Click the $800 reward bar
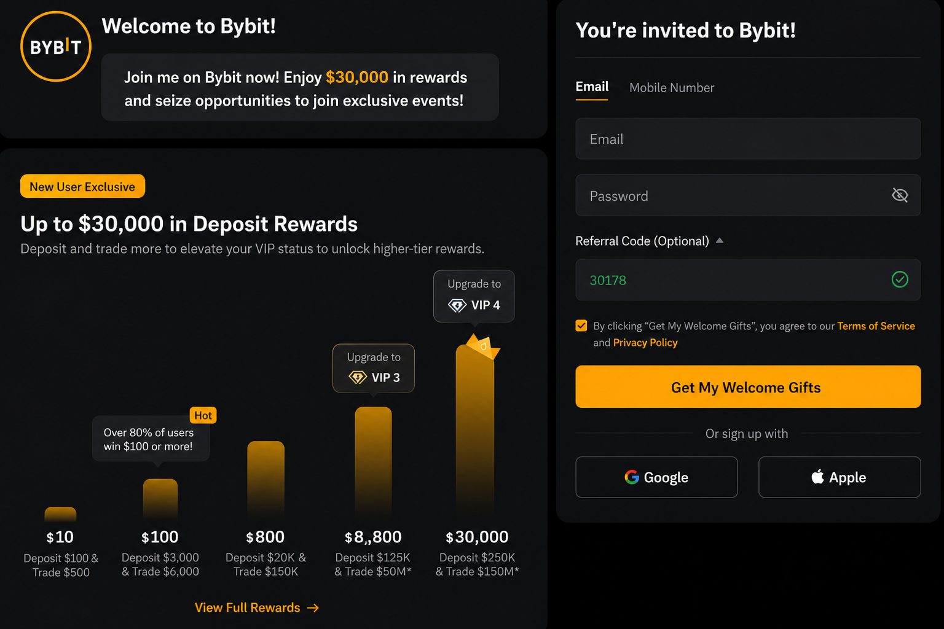Screen dimensions: 944x629 265,479
